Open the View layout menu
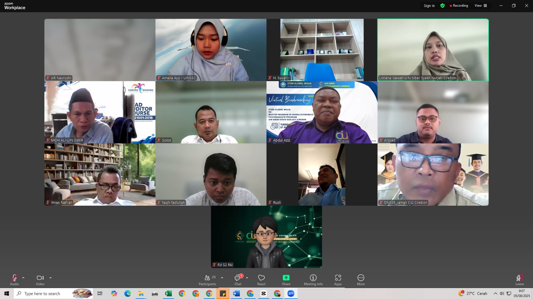This screenshot has height=299, width=533. coord(481,6)
